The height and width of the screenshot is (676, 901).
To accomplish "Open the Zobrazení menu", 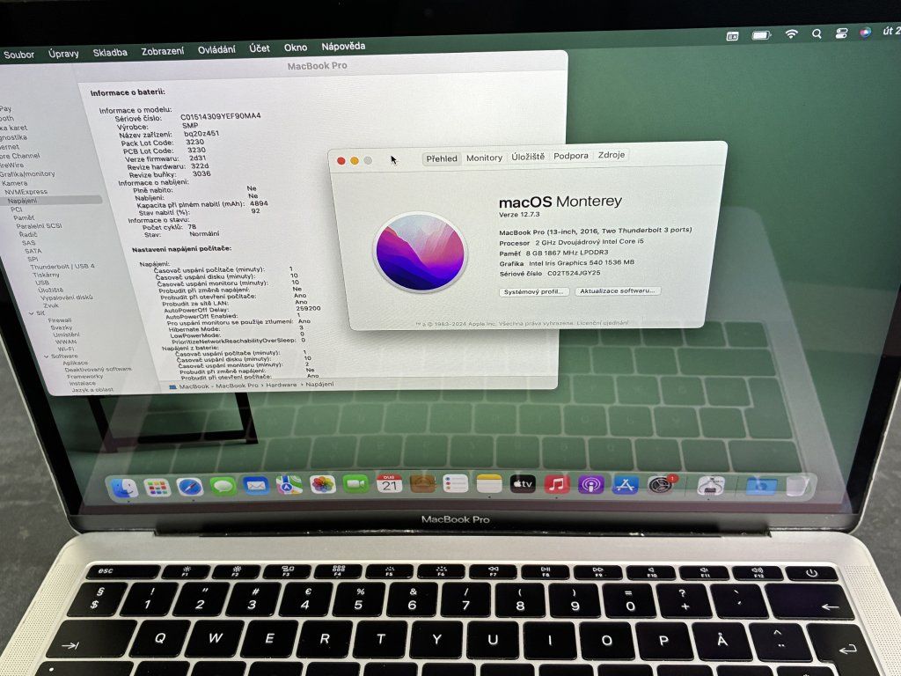I will pos(163,51).
